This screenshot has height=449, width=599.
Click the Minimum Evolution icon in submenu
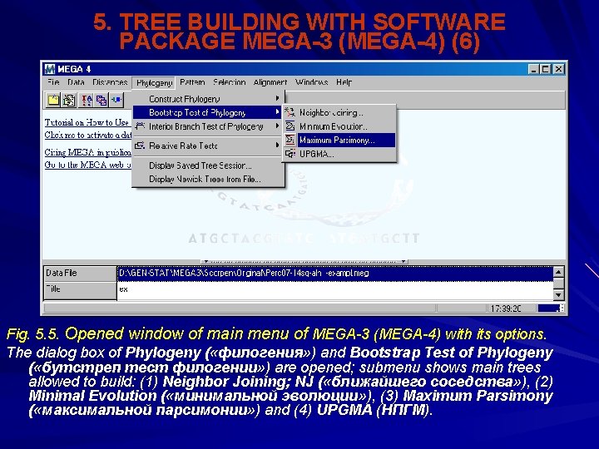tap(290, 126)
